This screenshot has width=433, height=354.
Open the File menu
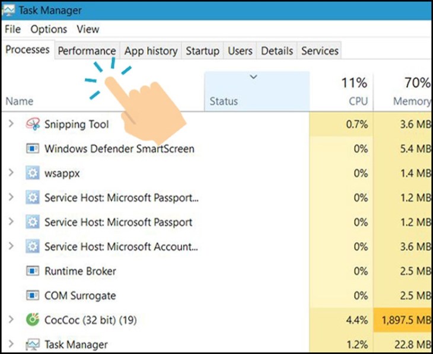[x=12, y=29]
